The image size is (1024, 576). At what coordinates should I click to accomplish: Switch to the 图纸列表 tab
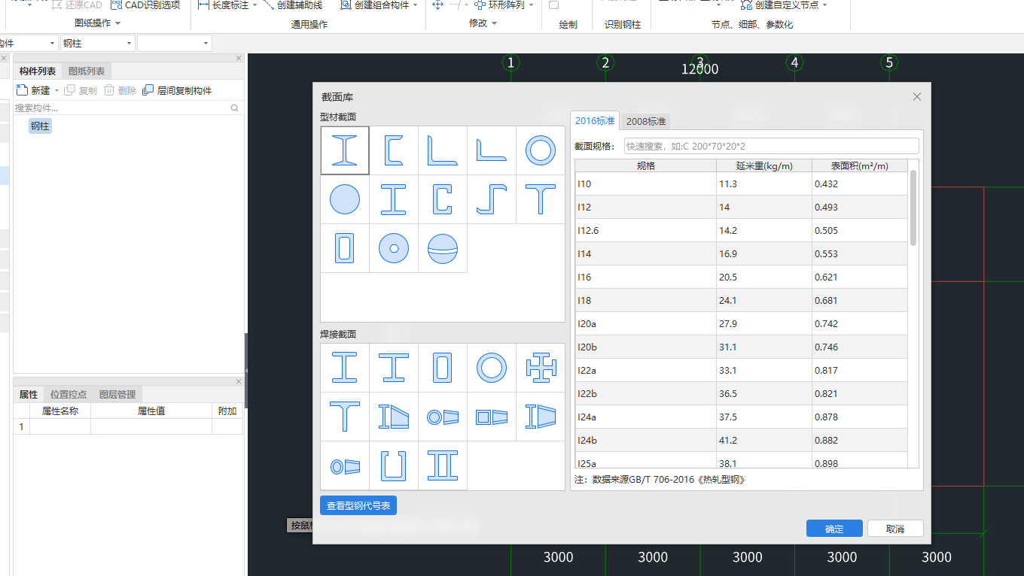(87, 71)
